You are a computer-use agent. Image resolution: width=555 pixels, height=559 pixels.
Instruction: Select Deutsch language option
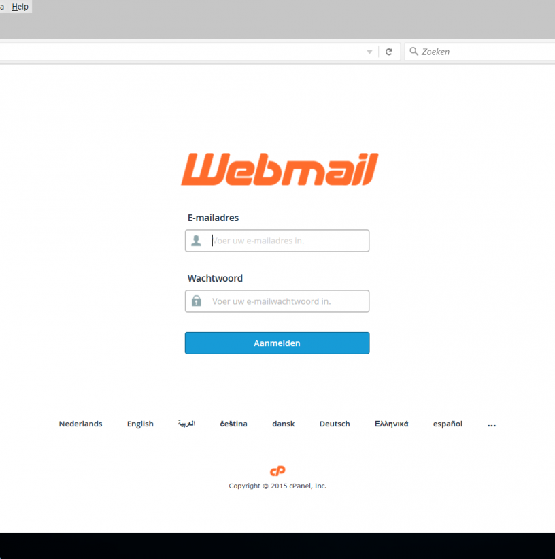pos(335,424)
